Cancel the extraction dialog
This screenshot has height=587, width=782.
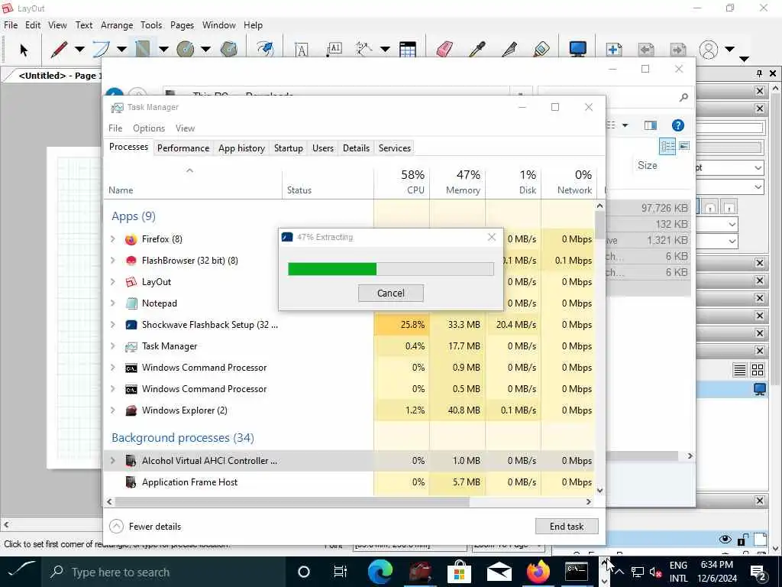[390, 293]
